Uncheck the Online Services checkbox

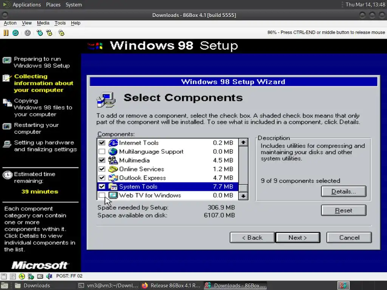click(x=102, y=169)
